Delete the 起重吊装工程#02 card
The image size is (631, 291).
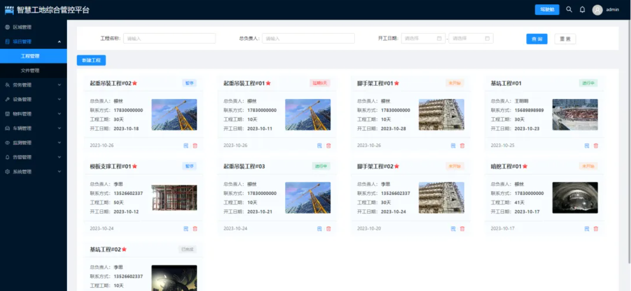tap(195, 146)
